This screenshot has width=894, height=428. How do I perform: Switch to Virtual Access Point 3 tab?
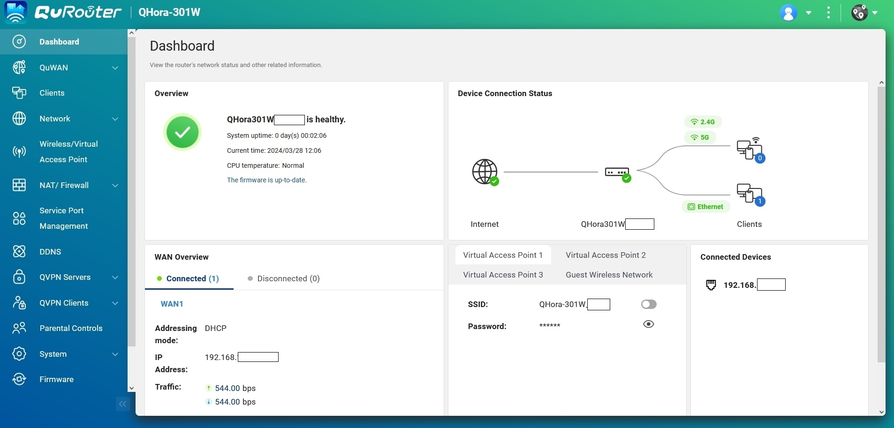(503, 275)
